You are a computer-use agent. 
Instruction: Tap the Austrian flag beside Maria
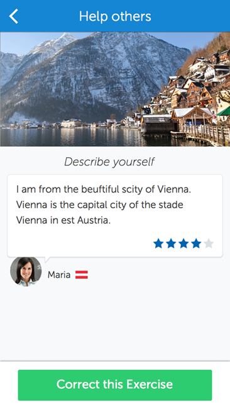pyautogui.click(x=82, y=275)
